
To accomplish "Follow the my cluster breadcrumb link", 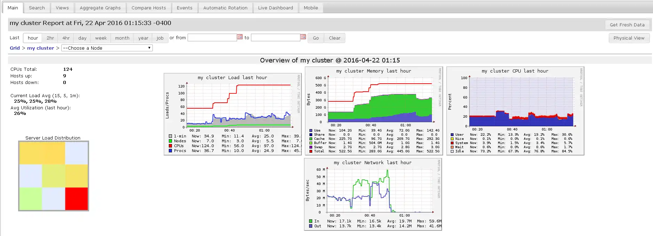I will point(40,48).
